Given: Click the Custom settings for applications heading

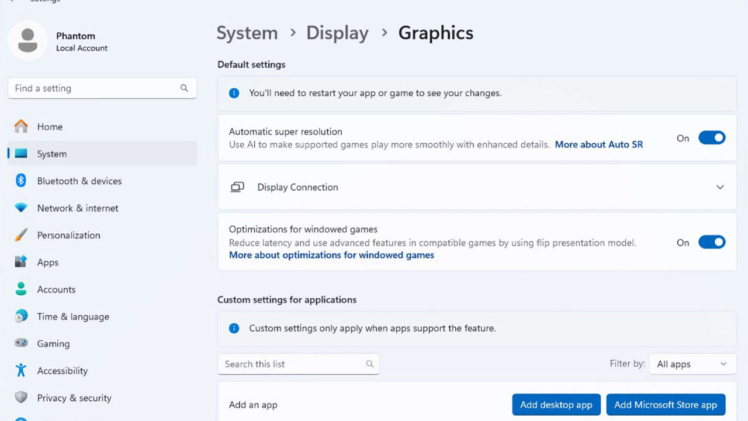Looking at the screenshot, I should (x=287, y=299).
